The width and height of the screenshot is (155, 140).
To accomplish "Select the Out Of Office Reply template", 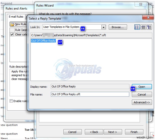I will [43, 41].
